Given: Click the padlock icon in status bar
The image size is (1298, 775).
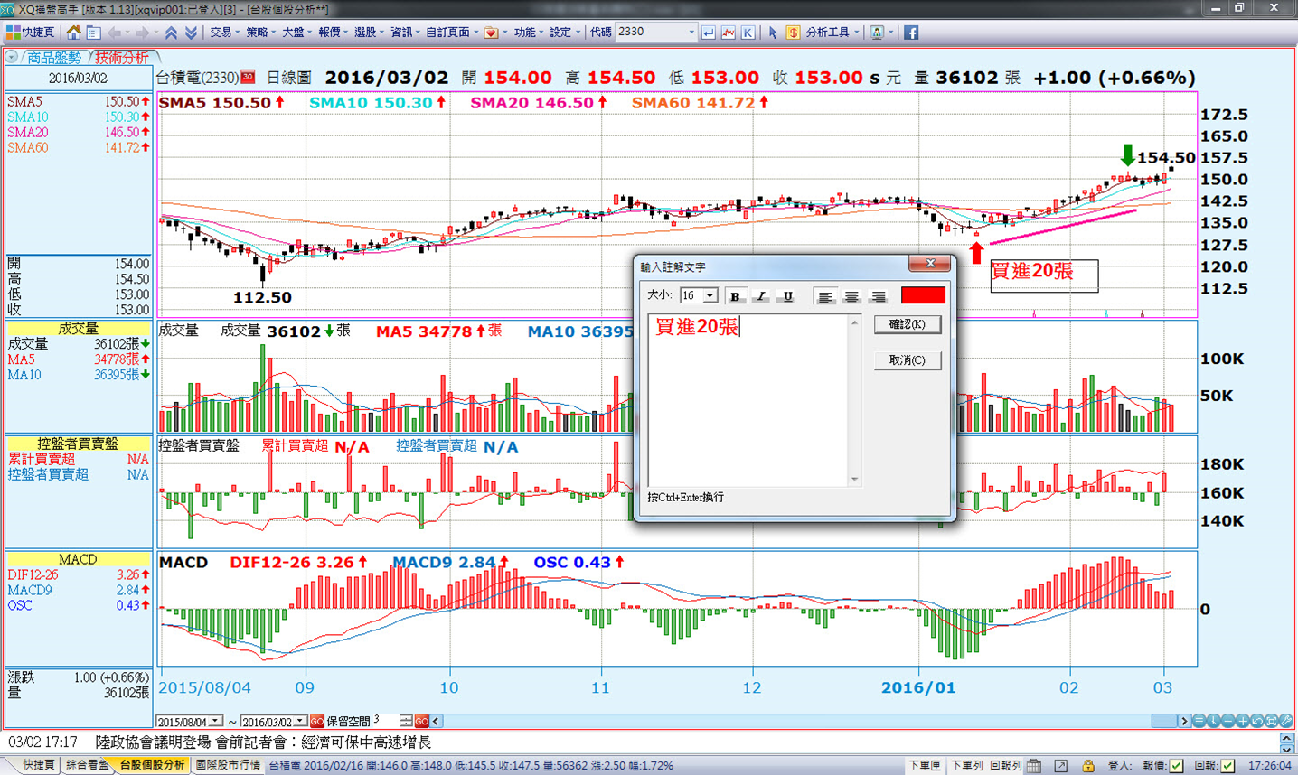Looking at the screenshot, I should coord(1088,766).
